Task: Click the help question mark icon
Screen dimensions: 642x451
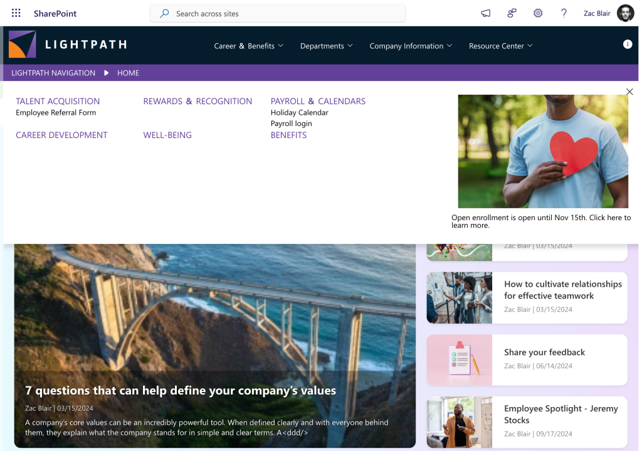Action: tap(564, 13)
